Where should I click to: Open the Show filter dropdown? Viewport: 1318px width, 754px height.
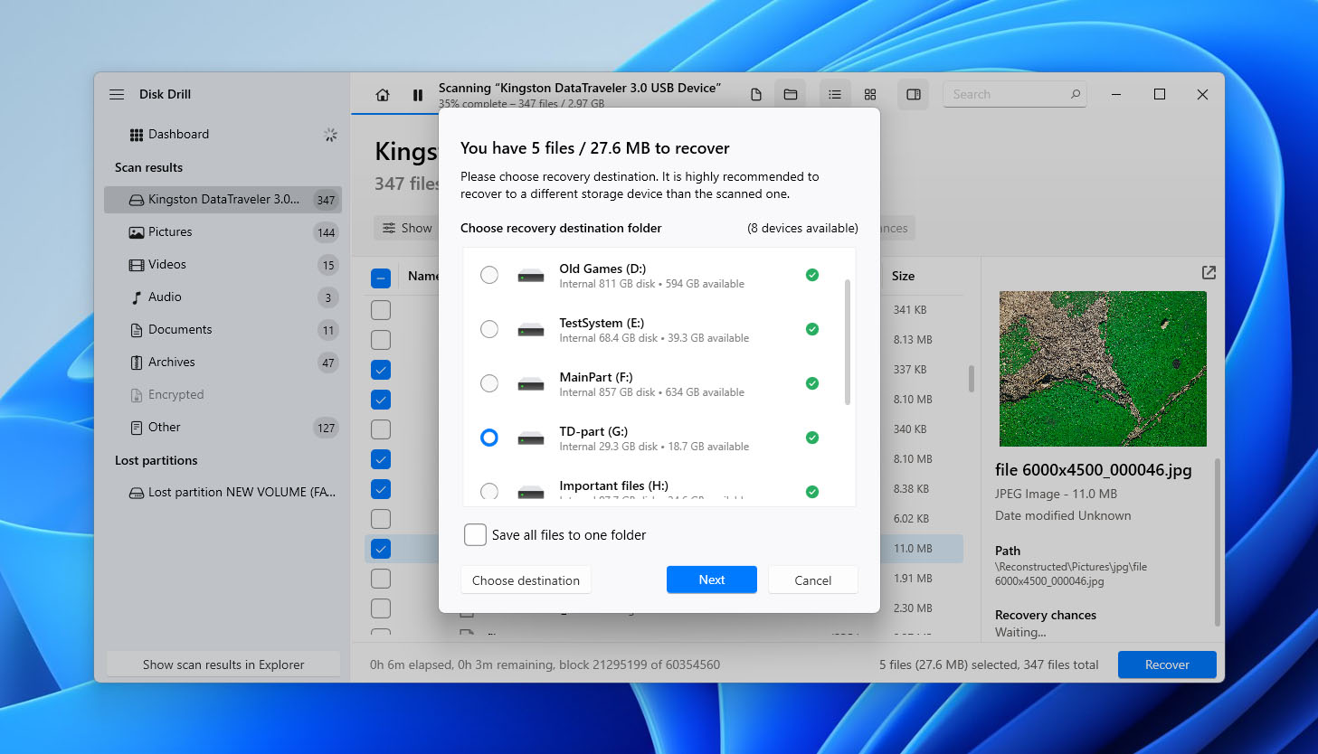pyautogui.click(x=406, y=228)
